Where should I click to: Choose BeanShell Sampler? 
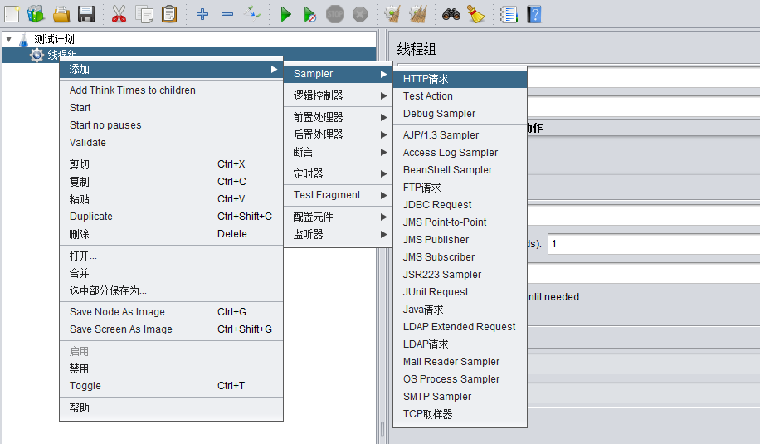coord(460,169)
